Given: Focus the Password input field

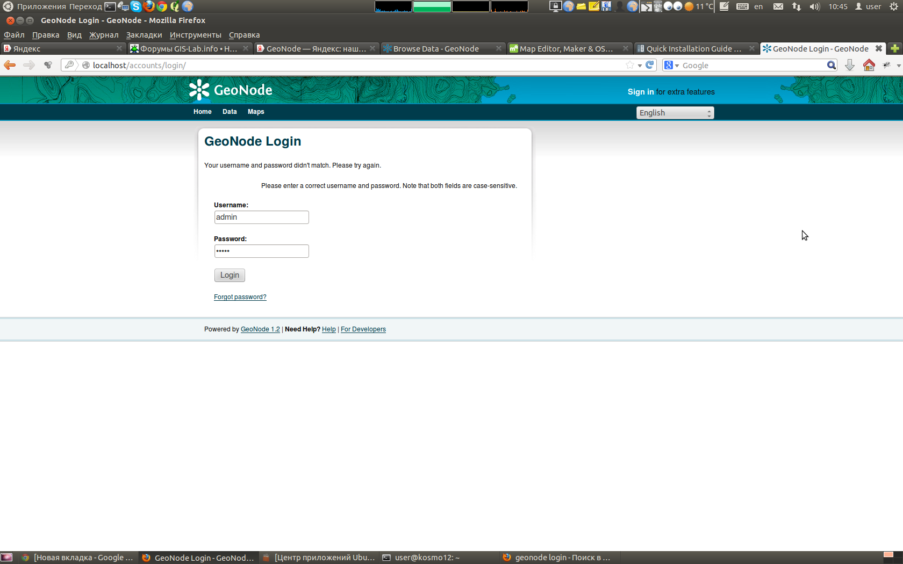Looking at the screenshot, I should [261, 251].
